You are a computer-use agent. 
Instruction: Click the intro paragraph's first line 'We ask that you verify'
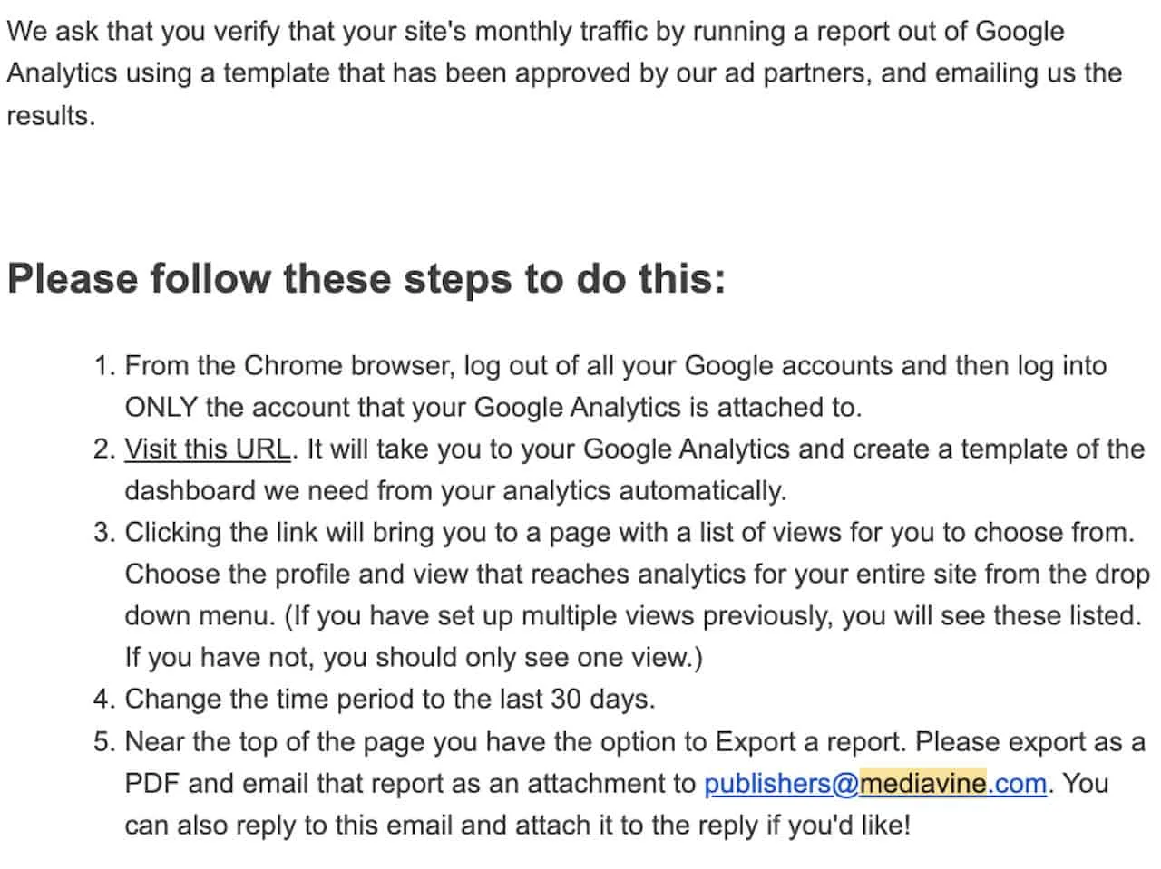(x=535, y=31)
